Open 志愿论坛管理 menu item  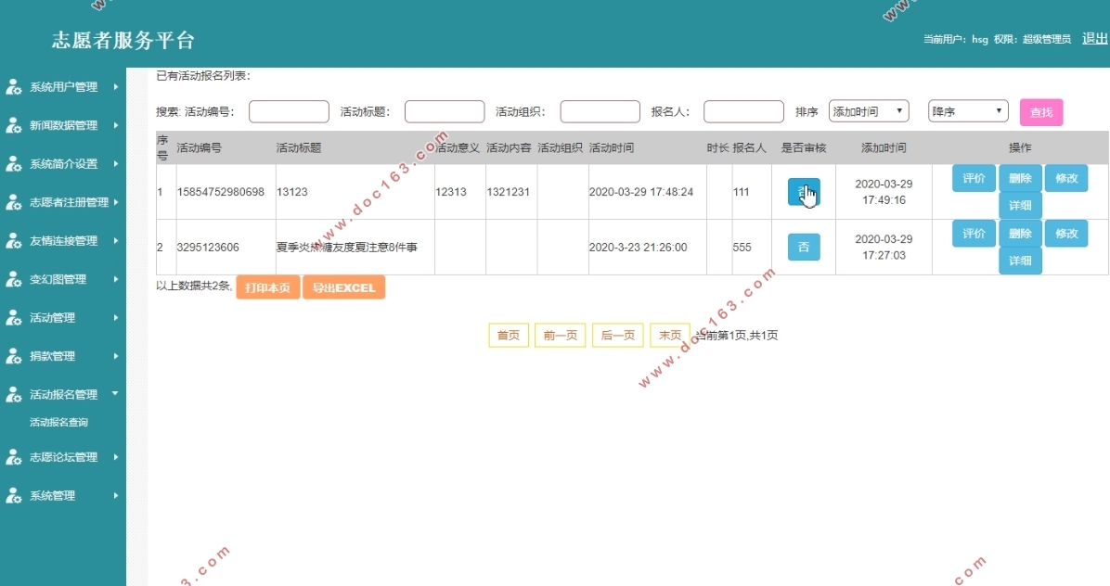click(64, 457)
